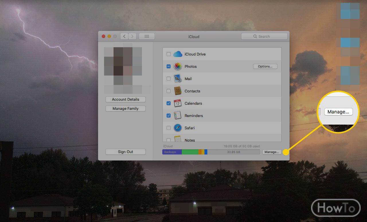Click the "Reminders" label
Viewport: 367px width, 222px height.
[x=194, y=116]
